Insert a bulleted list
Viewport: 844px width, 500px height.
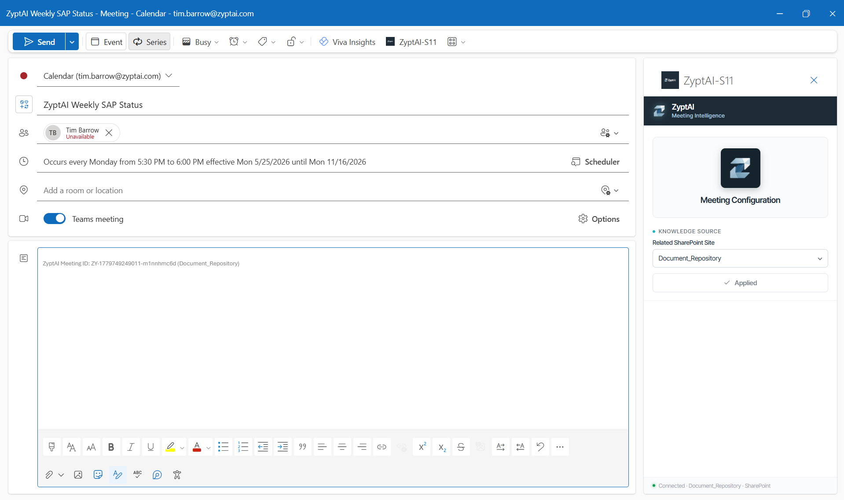tap(224, 447)
